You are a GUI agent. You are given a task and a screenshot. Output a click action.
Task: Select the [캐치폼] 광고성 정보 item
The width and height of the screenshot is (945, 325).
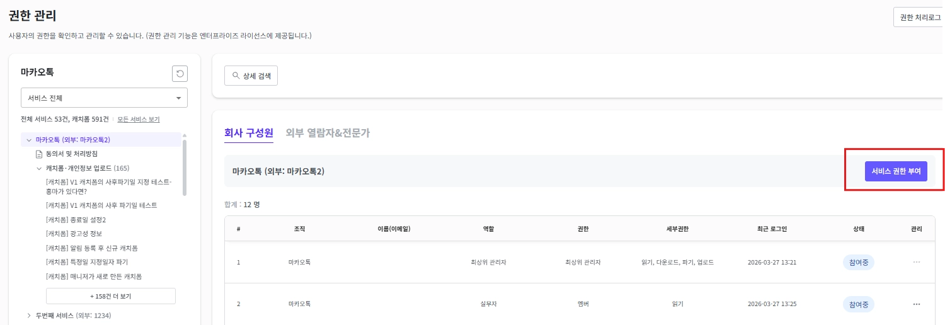click(74, 234)
